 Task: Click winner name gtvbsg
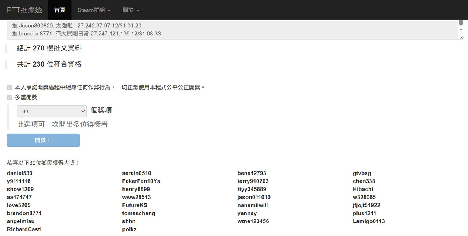pyautogui.click(x=362, y=173)
